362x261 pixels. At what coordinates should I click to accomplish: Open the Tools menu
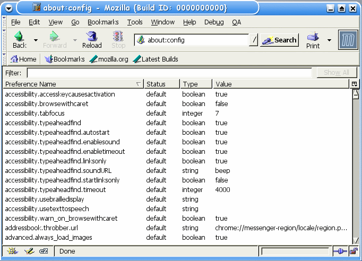135,22
